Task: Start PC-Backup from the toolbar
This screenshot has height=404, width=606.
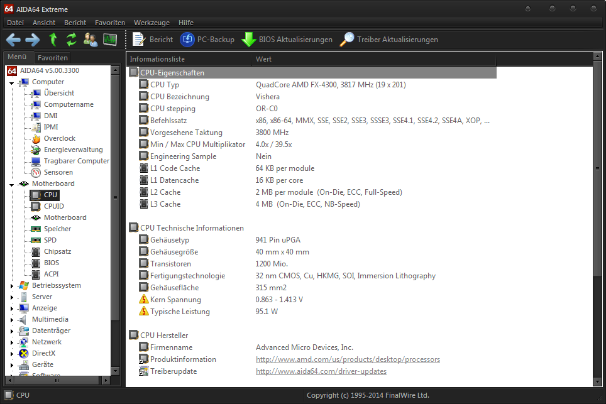Action: point(207,40)
